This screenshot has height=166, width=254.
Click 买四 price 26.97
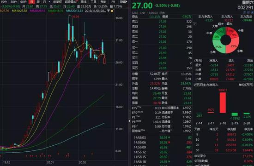163,63
